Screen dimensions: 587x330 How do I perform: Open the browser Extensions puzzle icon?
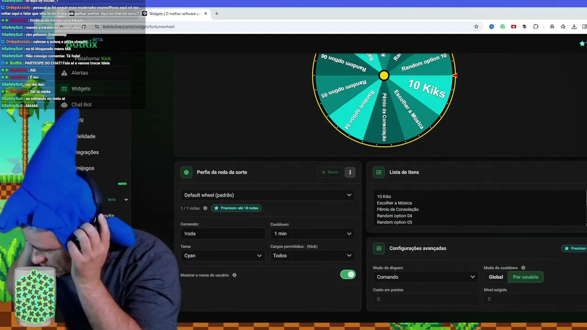point(536,27)
